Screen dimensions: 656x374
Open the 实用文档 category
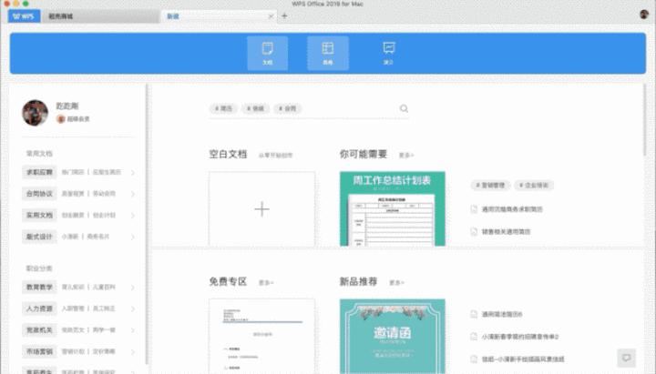39,215
